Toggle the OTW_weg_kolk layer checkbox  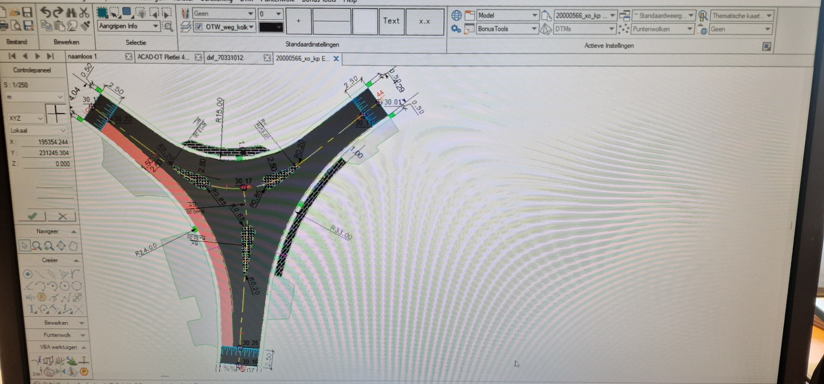pyautogui.click(x=198, y=27)
